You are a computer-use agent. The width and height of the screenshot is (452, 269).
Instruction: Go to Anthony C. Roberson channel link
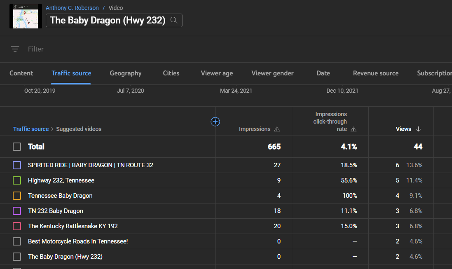pyautogui.click(x=72, y=8)
